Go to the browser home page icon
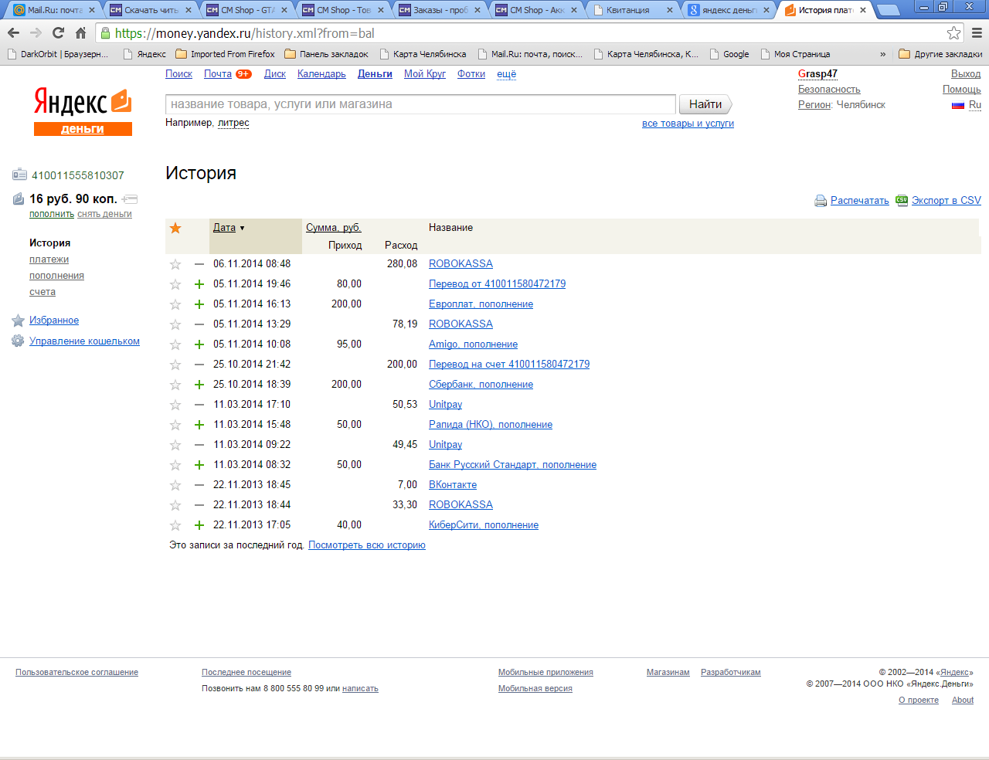989x760 pixels. pos(80,33)
